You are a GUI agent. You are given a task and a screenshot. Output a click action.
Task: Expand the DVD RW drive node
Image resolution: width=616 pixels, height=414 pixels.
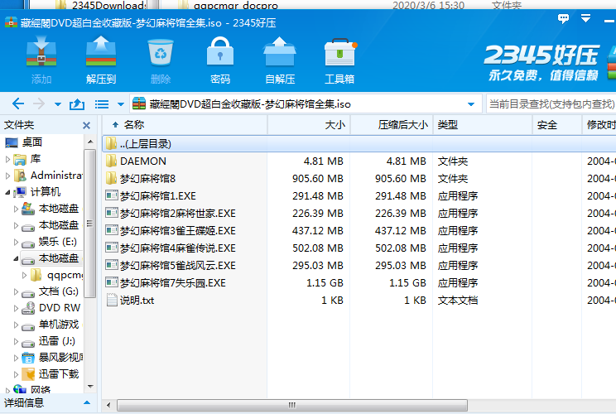point(16,308)
